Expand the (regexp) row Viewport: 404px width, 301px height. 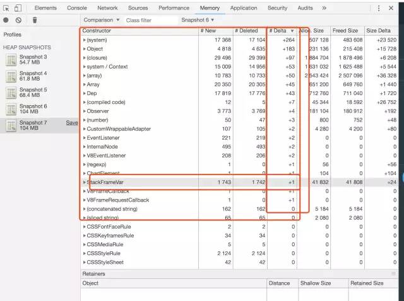point(84,164)
